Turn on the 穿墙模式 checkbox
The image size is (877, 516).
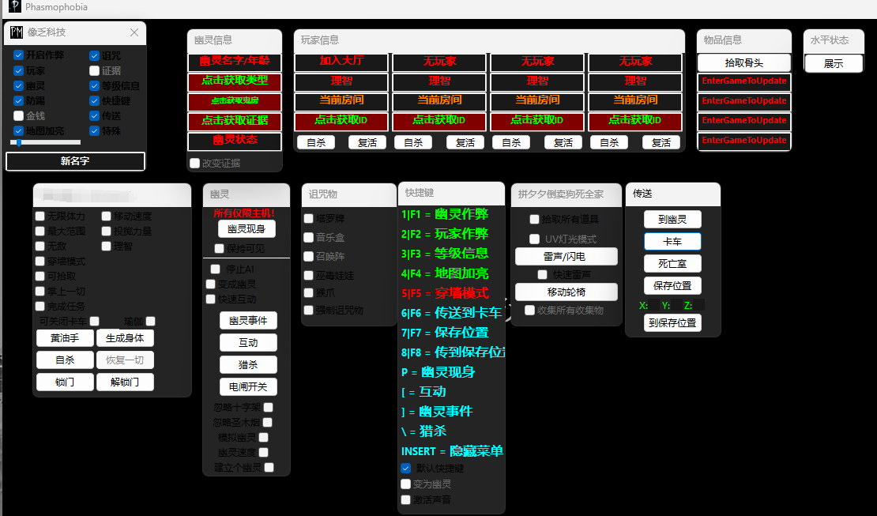[40, 262]
